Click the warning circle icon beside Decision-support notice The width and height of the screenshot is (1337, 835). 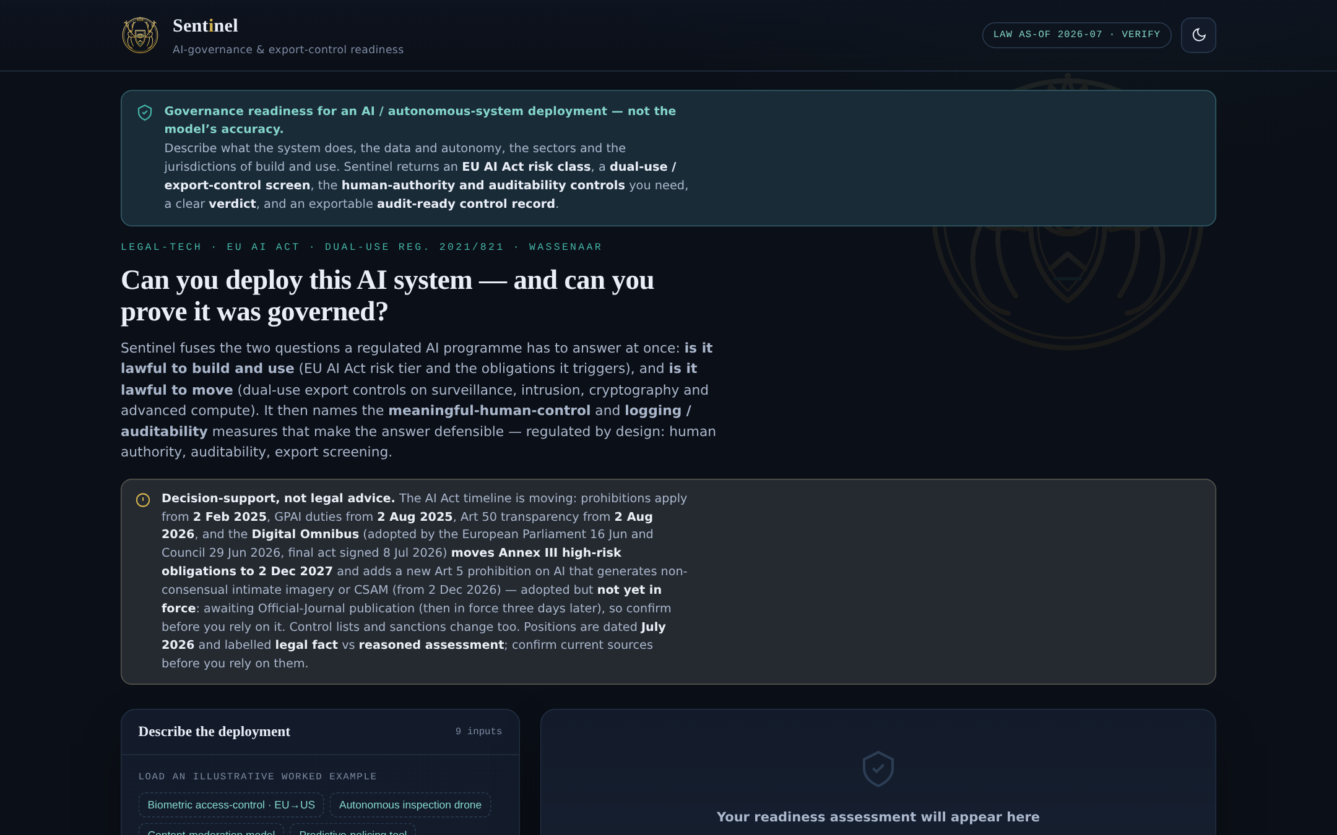143,500
